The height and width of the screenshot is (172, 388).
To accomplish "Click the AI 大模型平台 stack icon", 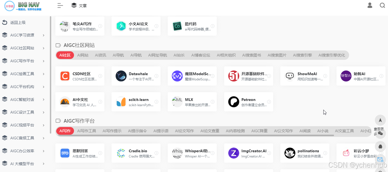I will click(x=5, y=164).
